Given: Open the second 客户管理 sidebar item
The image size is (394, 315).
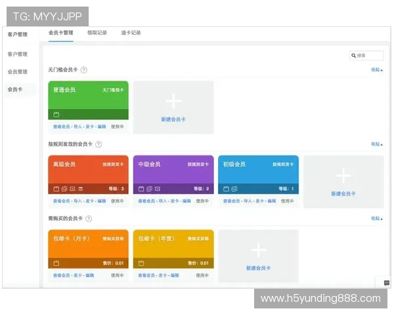Looking at the screenshot, I should coord(17,54).
